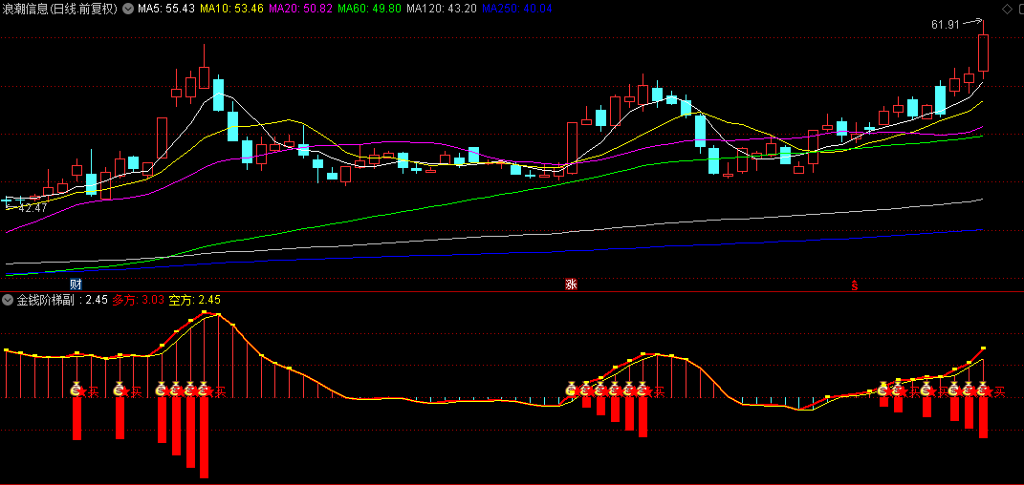Screen dimensions: 1024x485
Task: Select the MA120: 43.20 label
Action: pos(442,9)
